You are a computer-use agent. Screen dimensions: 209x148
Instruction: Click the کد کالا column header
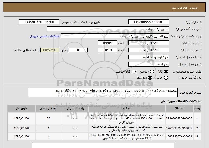179,109
